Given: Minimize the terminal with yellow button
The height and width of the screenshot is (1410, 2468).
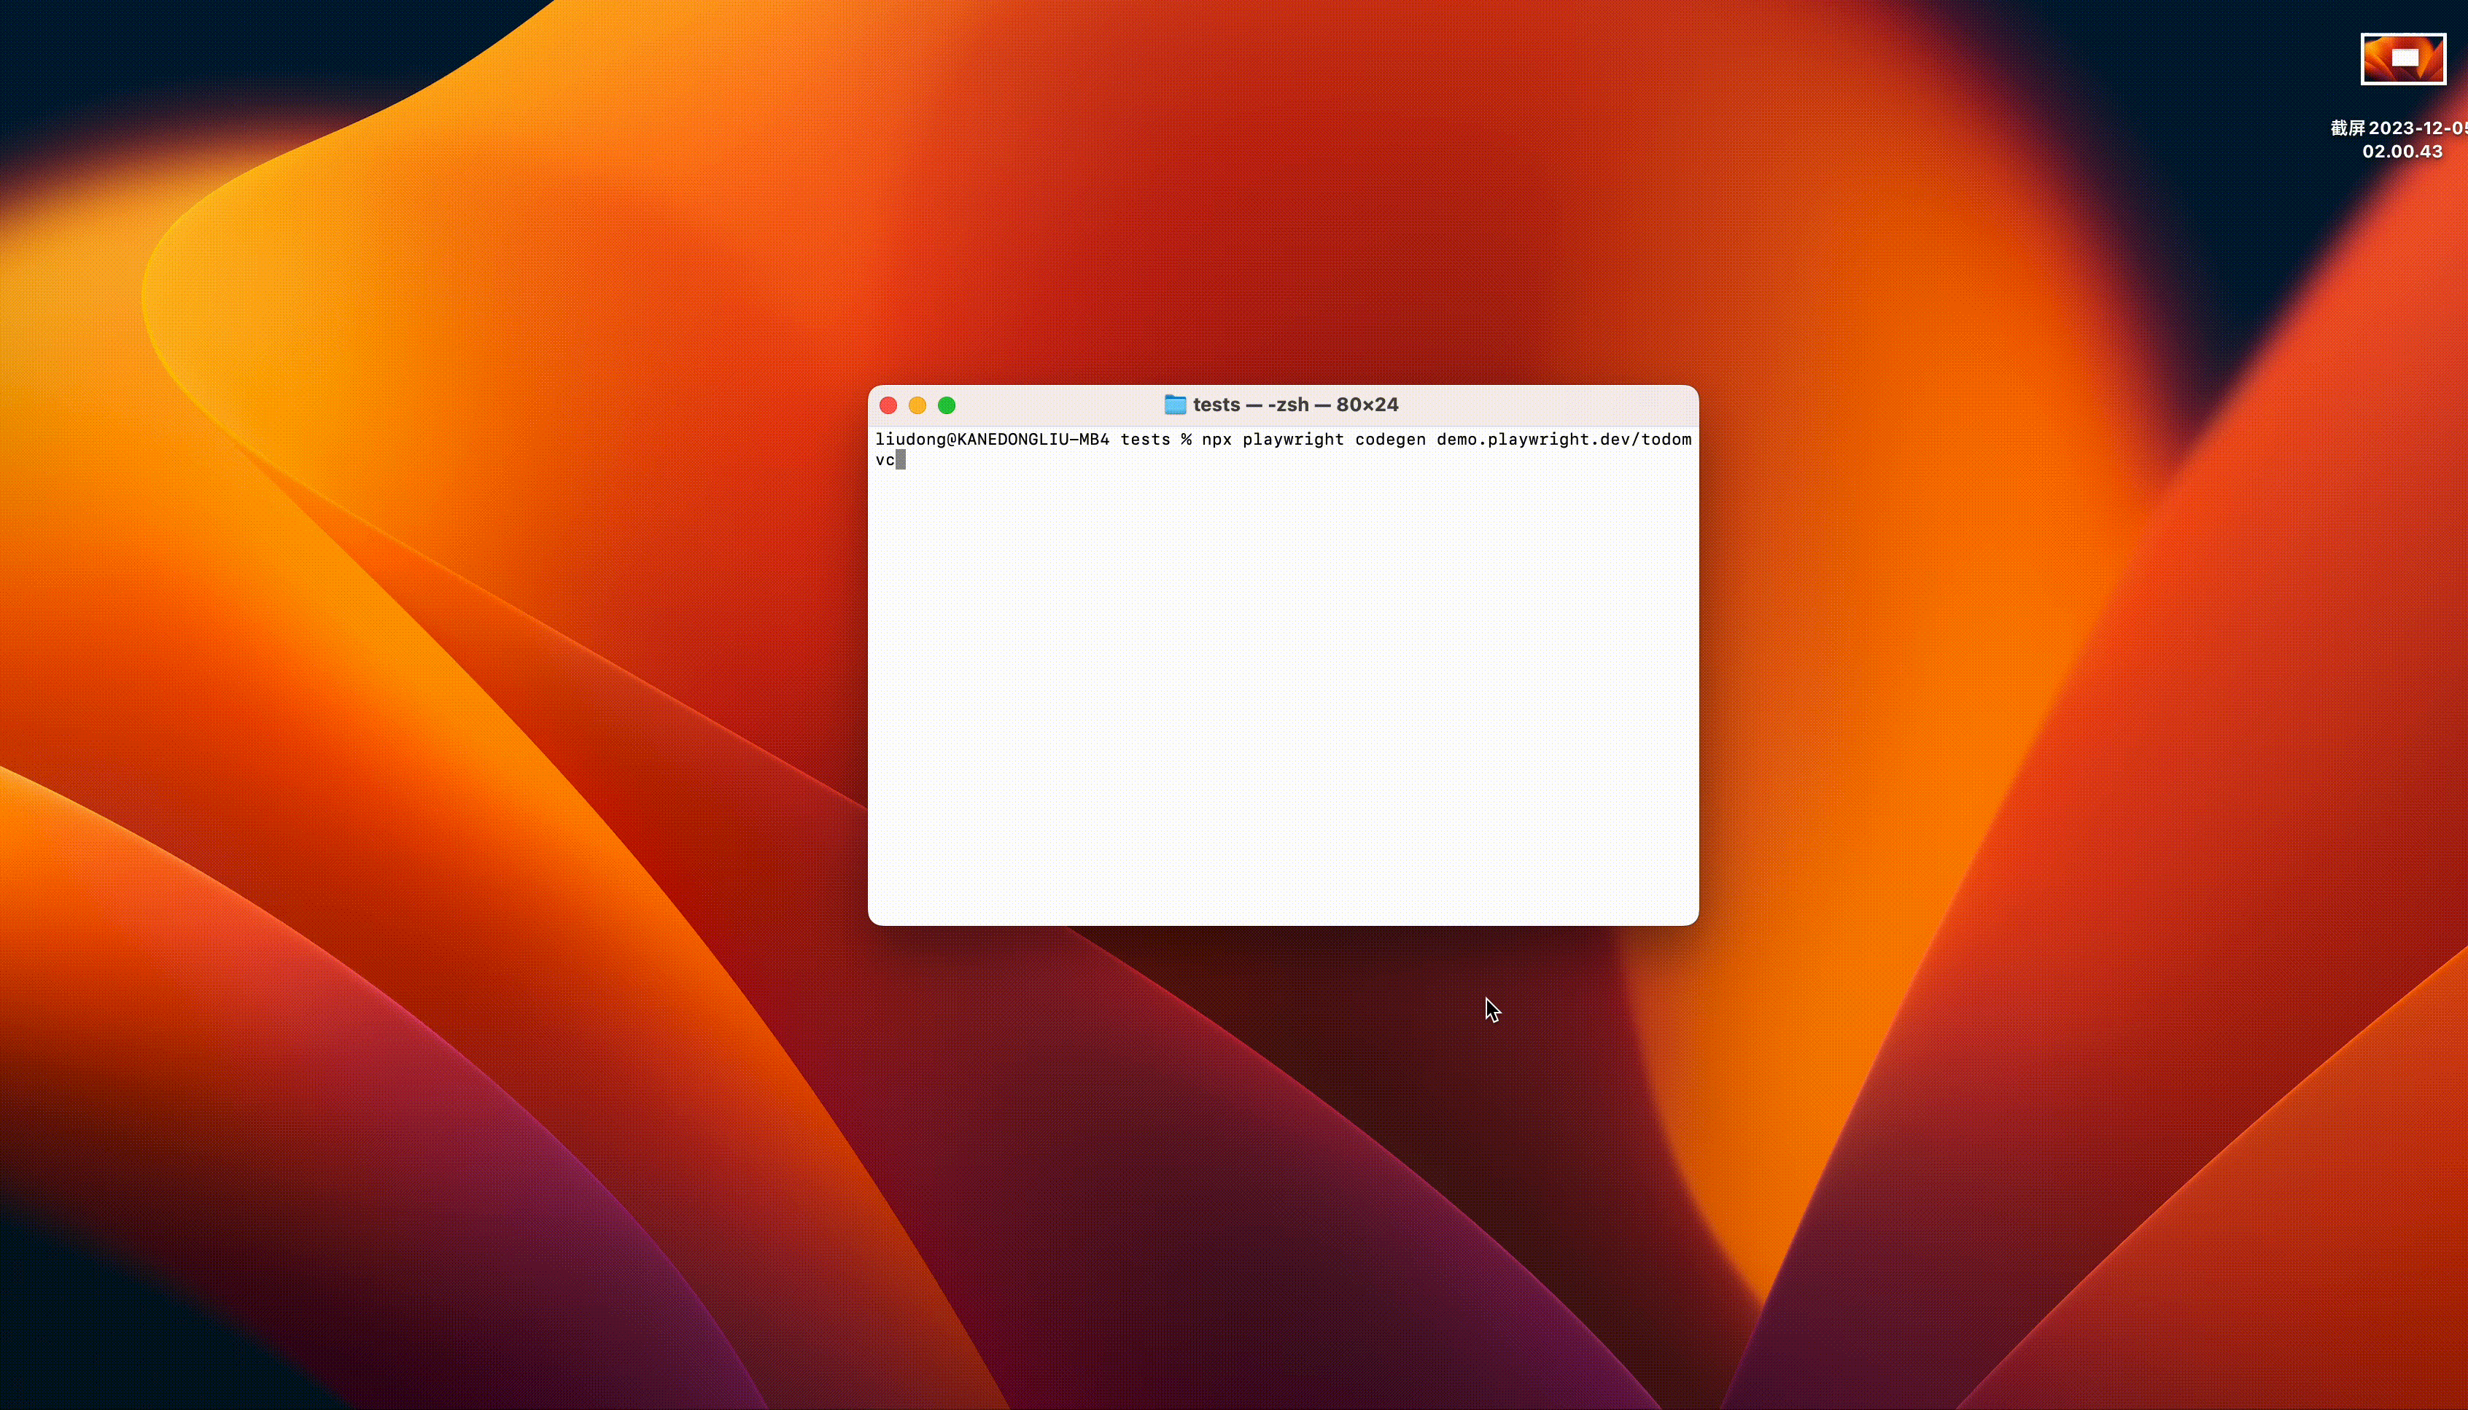Looking at the screenshot, I should pos(917,405).
